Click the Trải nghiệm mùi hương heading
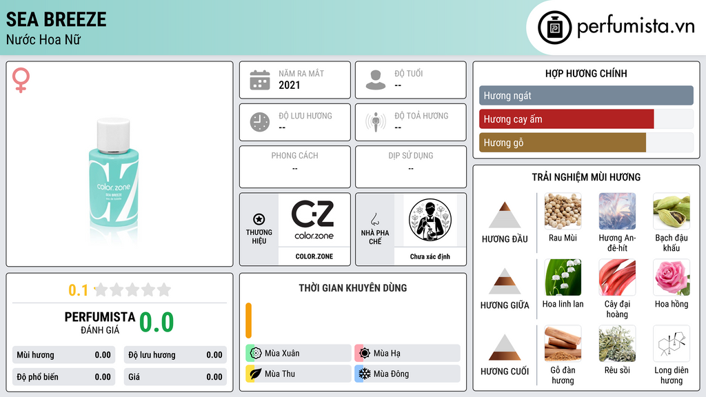Screen dimensions: 706x397 tap(586, 177)
